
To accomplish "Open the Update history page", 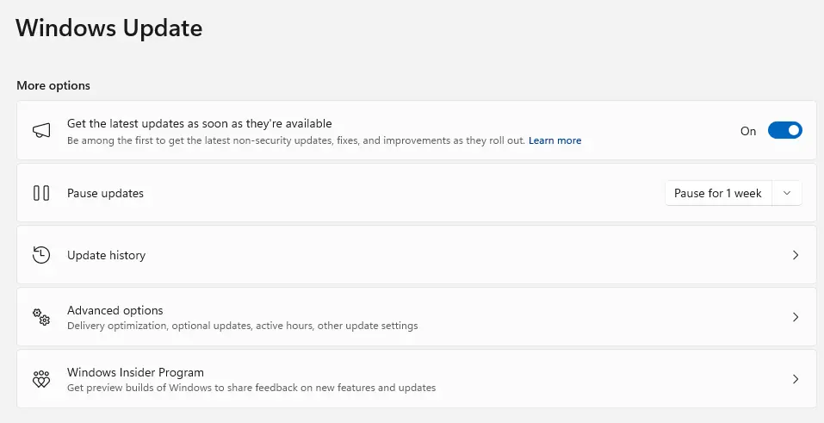I will click(x=107, y=255).
